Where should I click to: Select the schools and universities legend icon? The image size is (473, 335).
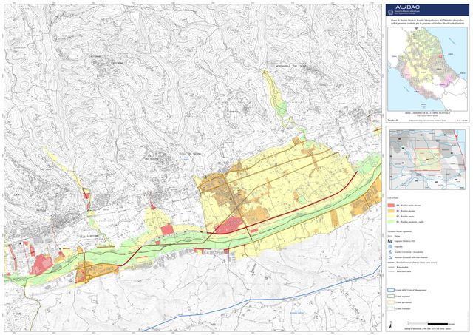click(x=390, y=252)
